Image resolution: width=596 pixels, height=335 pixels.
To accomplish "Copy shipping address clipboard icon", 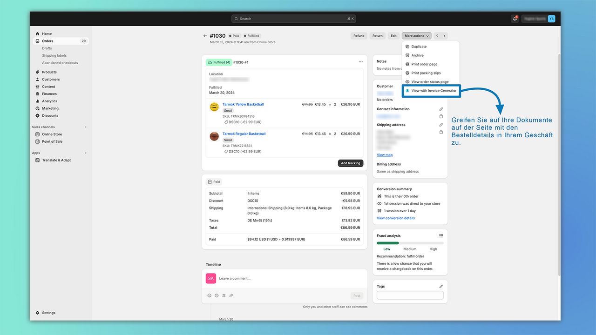I will coord(441,132).
